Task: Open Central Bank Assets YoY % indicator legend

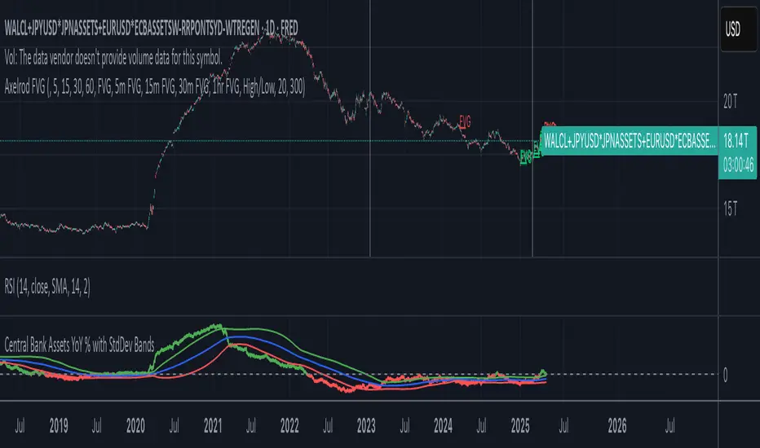Action: pyautogui.click(x=79, y=345)
